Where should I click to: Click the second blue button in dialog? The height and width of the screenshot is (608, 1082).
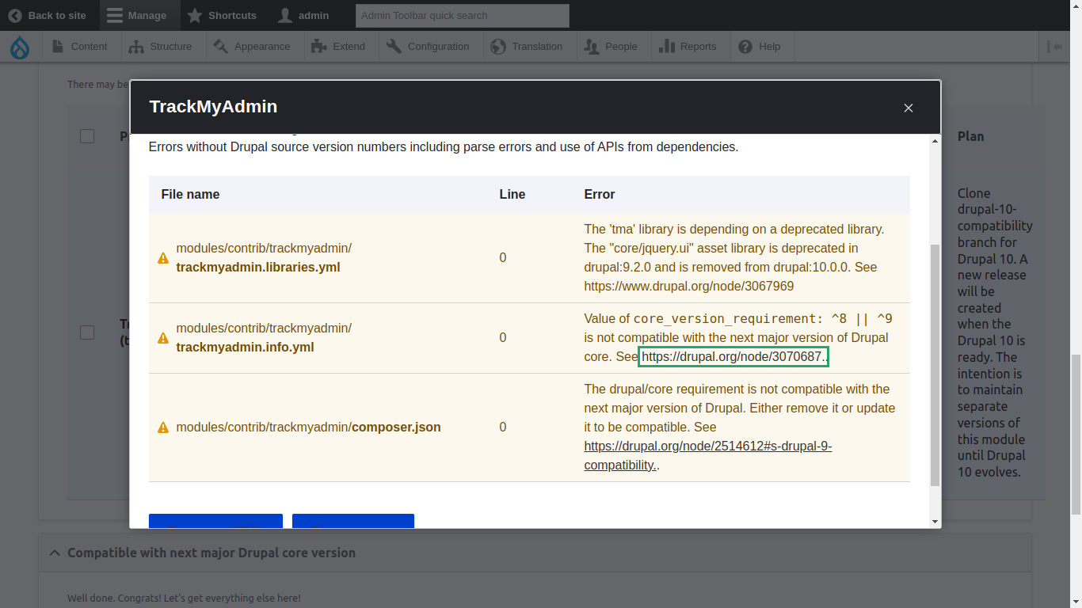coord(353,521)
